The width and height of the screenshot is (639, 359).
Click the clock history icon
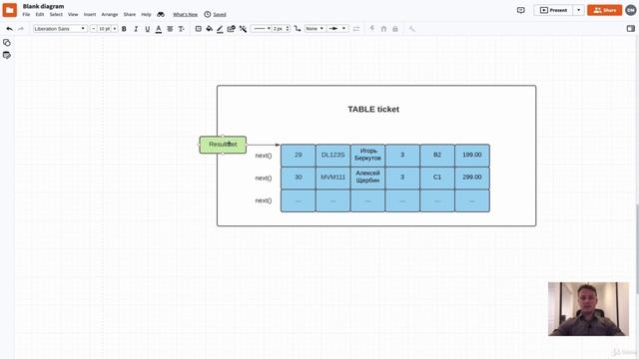[208, 14]
